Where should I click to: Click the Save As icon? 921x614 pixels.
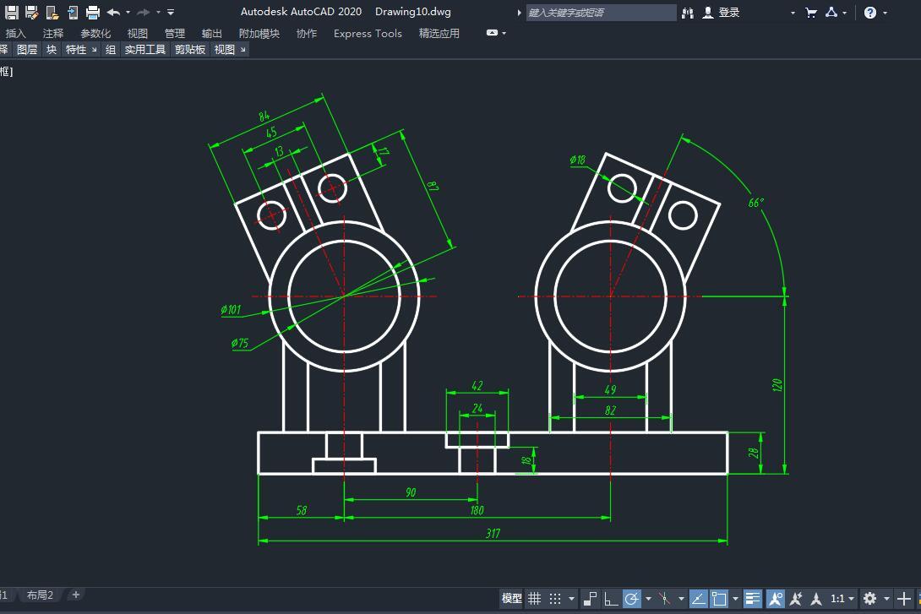coord(32,13)
